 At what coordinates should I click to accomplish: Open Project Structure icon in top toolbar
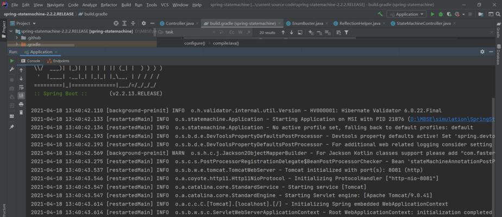coord(481,14)
